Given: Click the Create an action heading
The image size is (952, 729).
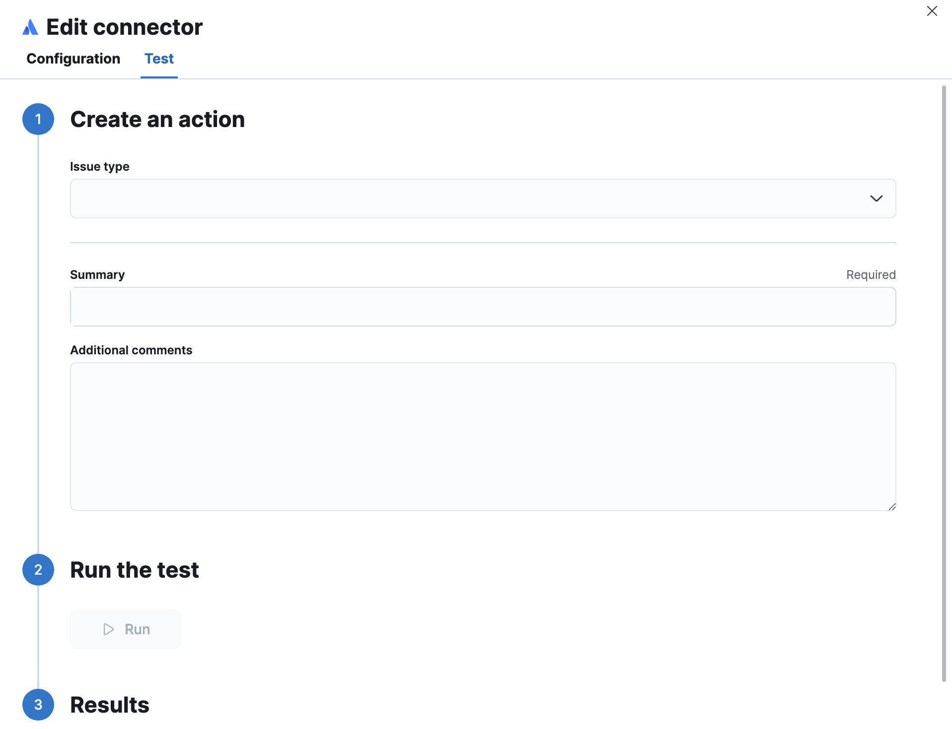Looking at the screenshot, I should pos(157,119).
